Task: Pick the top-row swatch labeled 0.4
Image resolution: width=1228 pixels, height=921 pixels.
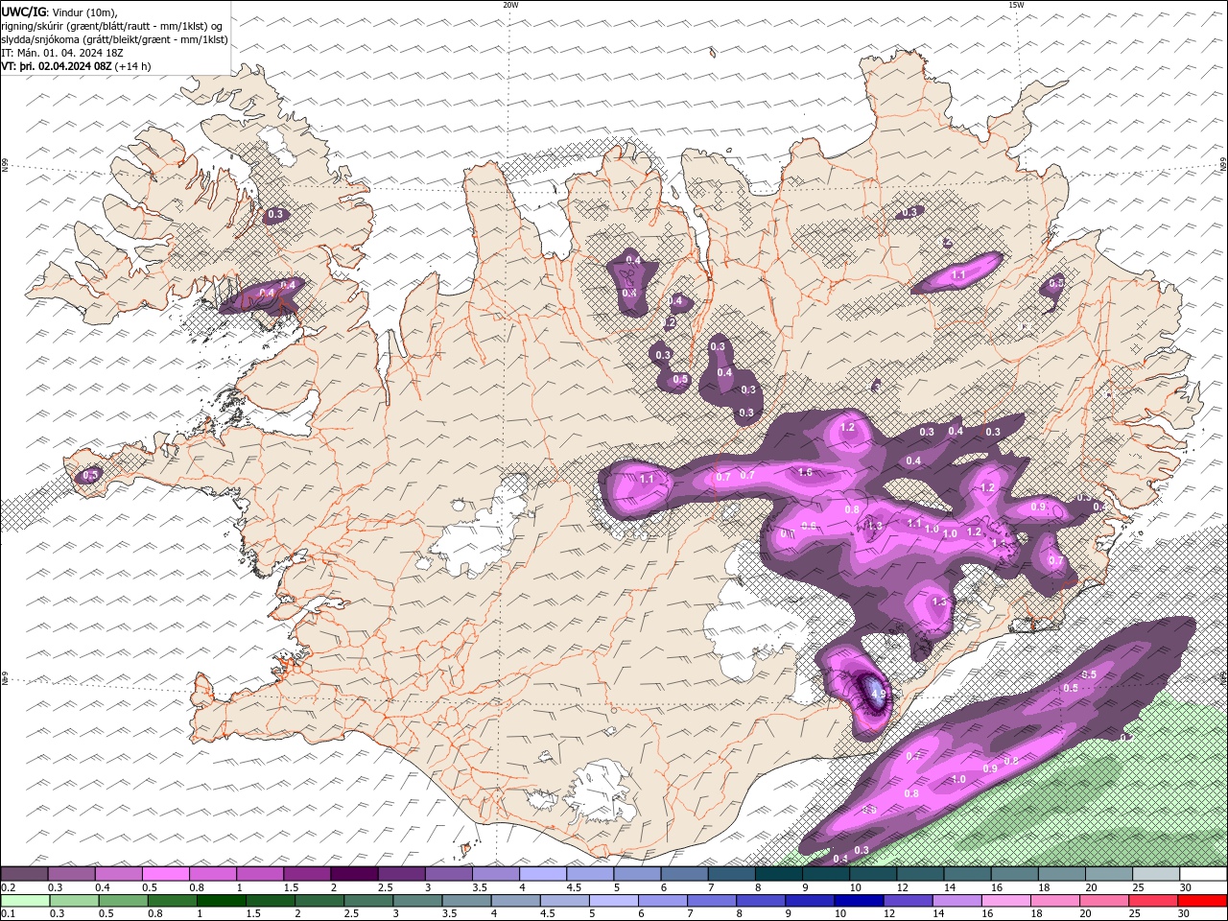Action: [118, 874]
